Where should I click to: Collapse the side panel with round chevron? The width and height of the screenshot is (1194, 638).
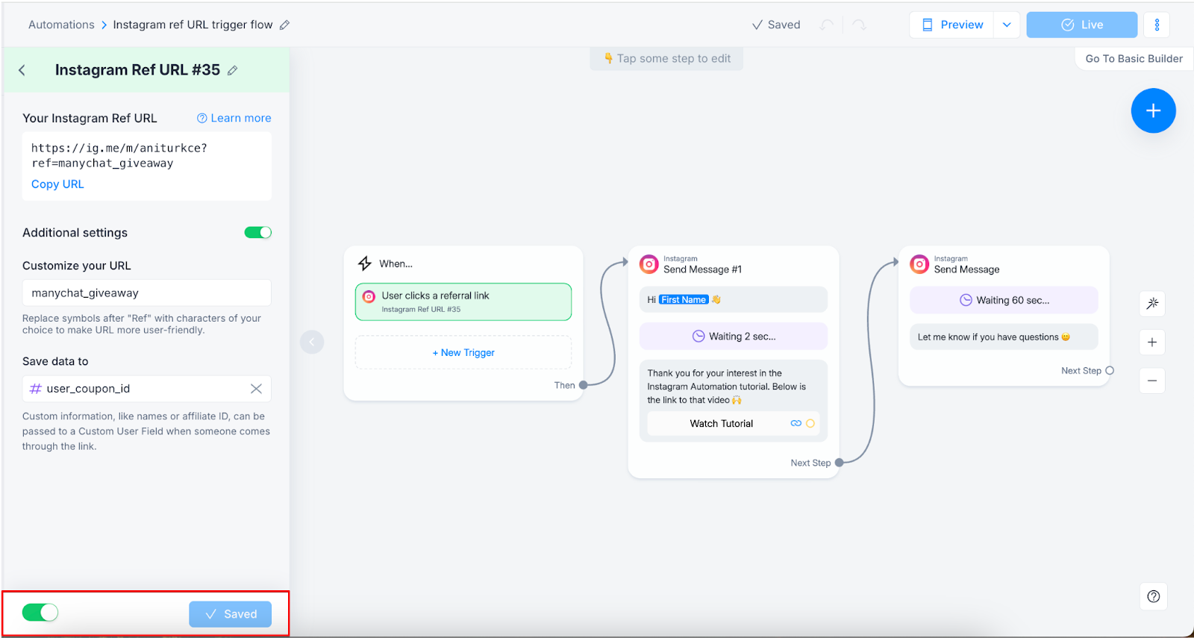pyautogui.click(x=312, y=342)
